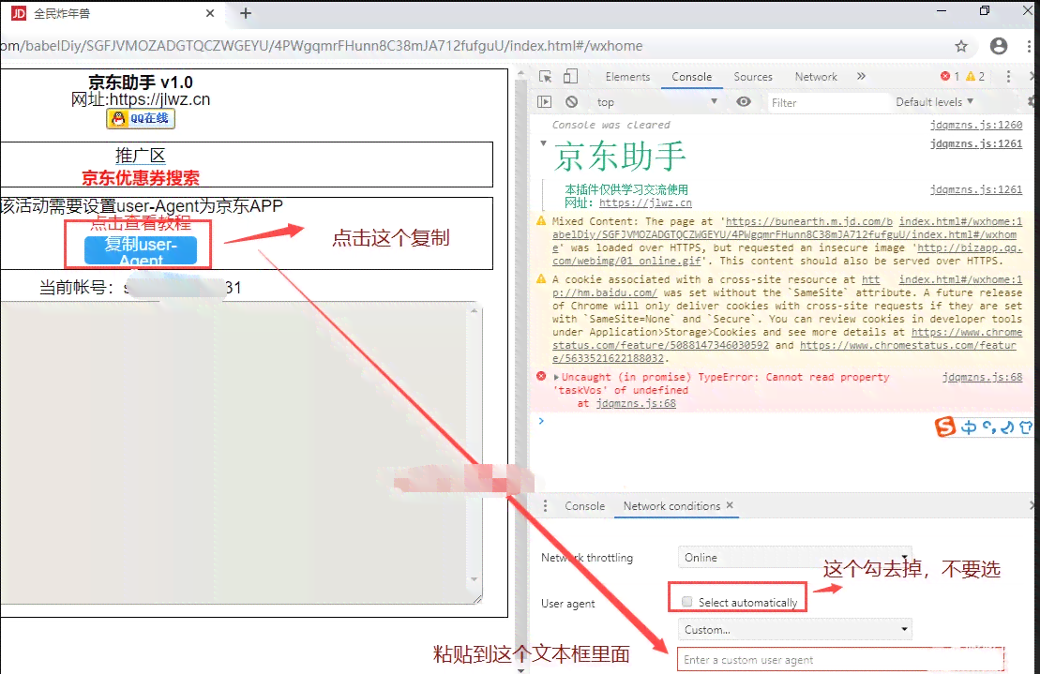Click the textarea scrollbar down arrow
Image resolution: width=1040 pixels, height=674 pixels.
[x=475, y=578]
